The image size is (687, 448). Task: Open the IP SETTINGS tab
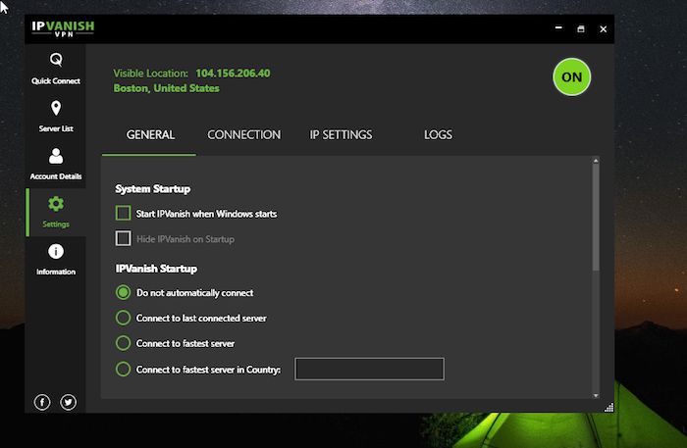tap(341, 134)
